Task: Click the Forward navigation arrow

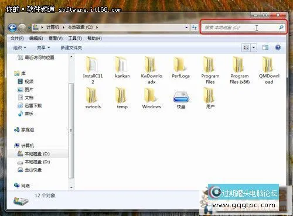Action: tap(22, 28)
